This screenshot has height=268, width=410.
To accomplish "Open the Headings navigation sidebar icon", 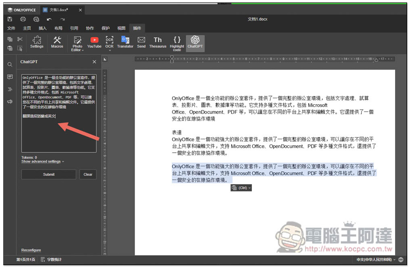I will point(10,89).
